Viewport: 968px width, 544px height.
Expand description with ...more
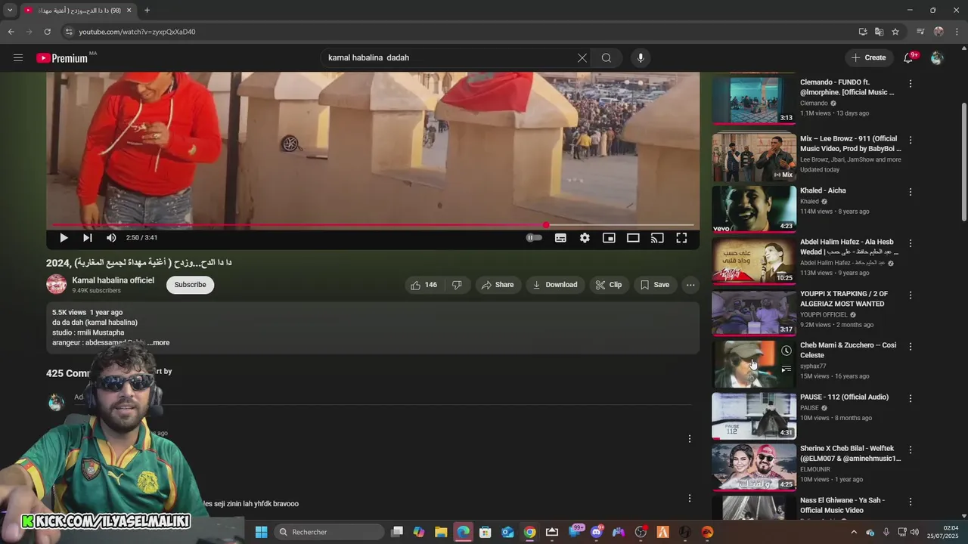[160, 342]
